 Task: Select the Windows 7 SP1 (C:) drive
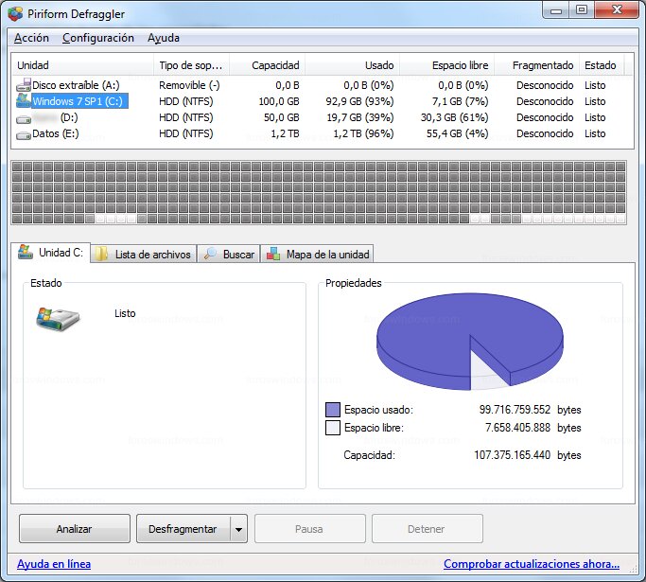[x=80, y=101]
